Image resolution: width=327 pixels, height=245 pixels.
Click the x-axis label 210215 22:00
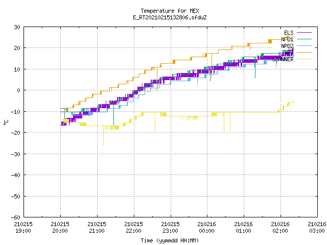[x=134, y=228]
